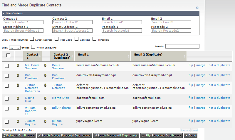This screenshot has width=235, height=140.
Task: Click 'not a duplicate' for Norris Díaz row
Action: [x=219, y=98]
